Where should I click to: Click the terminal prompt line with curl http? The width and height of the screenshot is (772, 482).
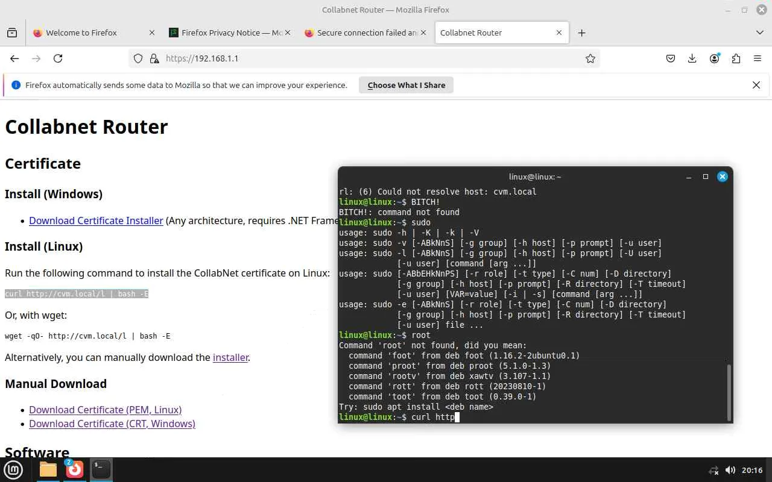(399, 417)
